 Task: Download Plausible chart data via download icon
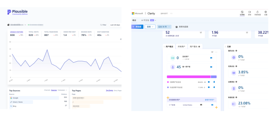coord(121,39)
